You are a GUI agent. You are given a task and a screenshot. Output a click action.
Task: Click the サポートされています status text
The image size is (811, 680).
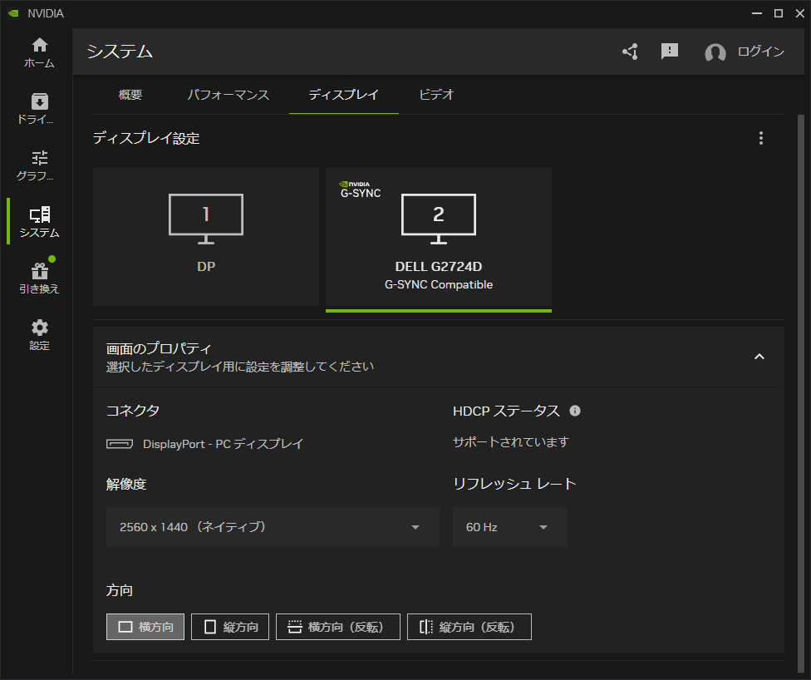click(x=511, y=442)
